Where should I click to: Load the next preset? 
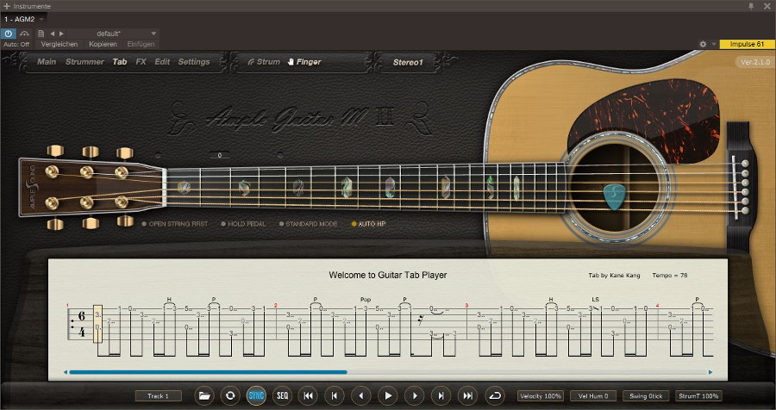click(61, 34)
